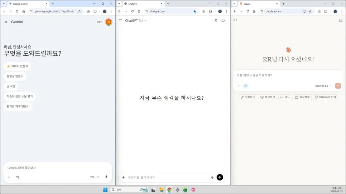
Task: Open install app icon in Claude address bar
Action: tap(304, 11)
